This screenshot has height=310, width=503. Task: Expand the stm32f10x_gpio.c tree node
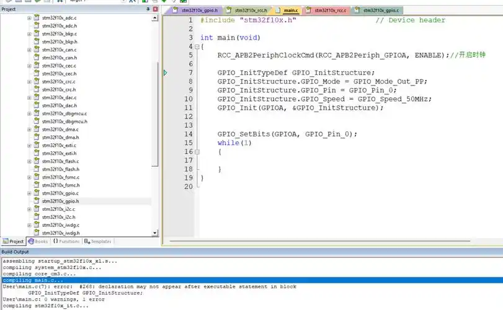[29, 193]
